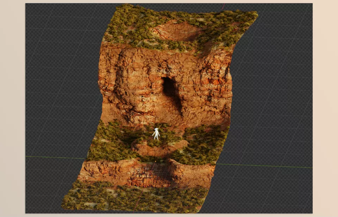This screenshot has height=217, width=338.
Task: Click the figure's head to select the armature
Action: tap(157, 129)
